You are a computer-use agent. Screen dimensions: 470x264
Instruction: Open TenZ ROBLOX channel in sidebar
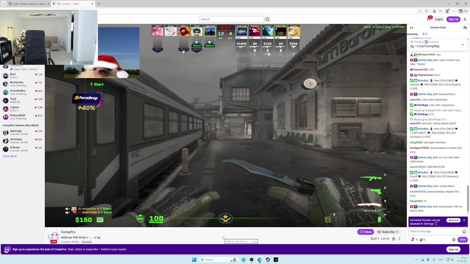point(22,100)
